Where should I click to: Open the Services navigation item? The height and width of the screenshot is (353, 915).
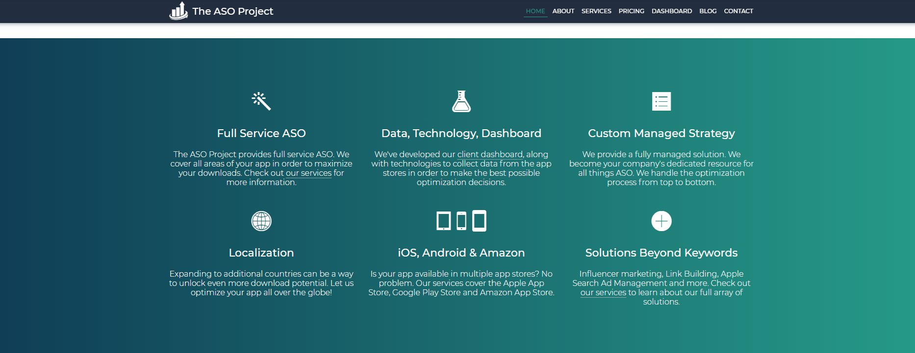point(596,11)
